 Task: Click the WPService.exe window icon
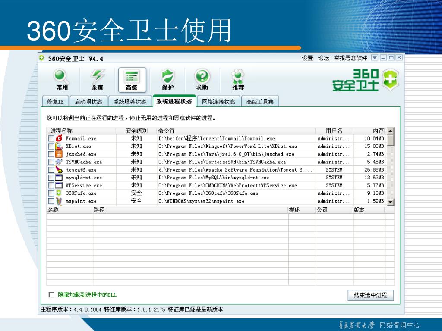click(x=59, y=185)
